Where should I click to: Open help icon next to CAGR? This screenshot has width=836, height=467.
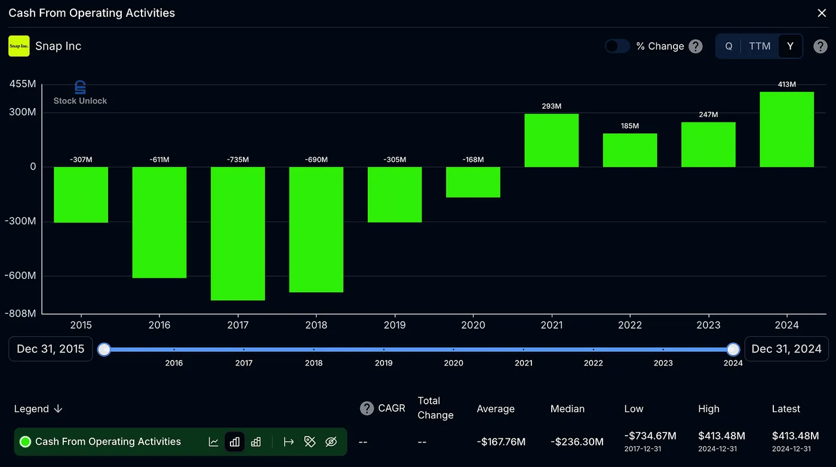[367, 408]
